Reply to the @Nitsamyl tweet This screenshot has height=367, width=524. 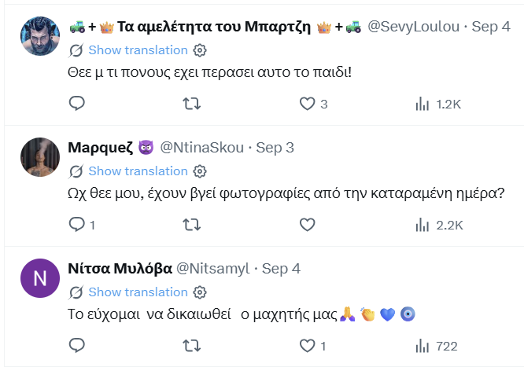76,346
